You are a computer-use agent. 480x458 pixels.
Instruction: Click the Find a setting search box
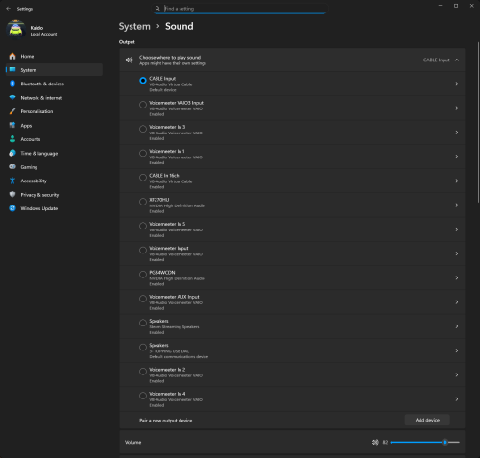(240, 9)
